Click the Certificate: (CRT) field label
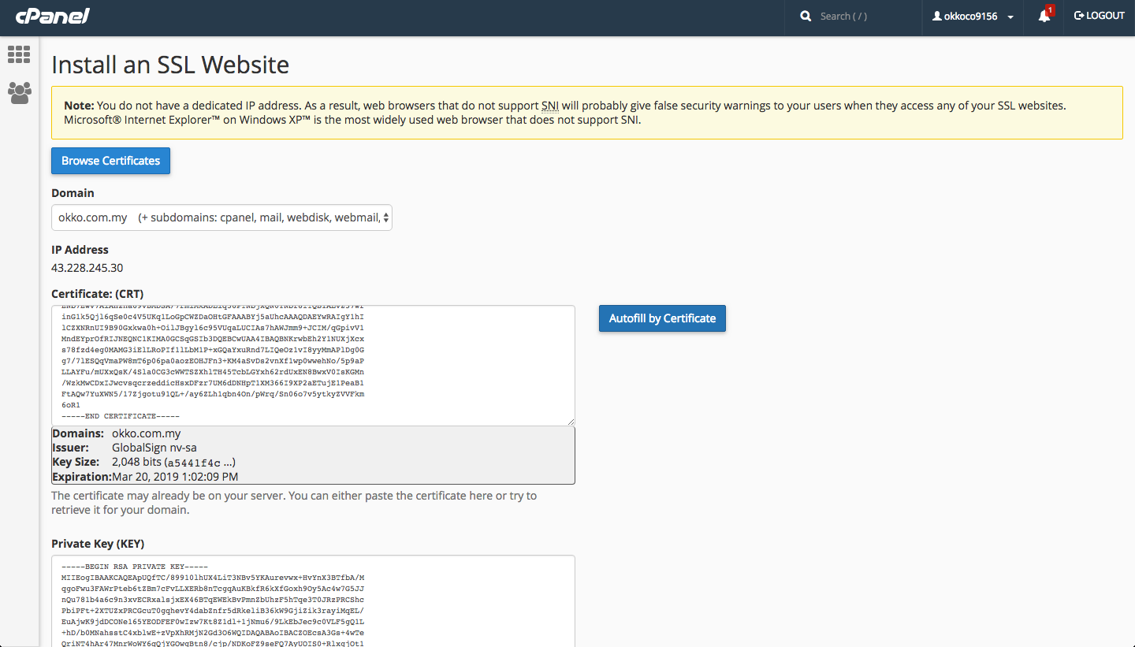 click(97, 294)
